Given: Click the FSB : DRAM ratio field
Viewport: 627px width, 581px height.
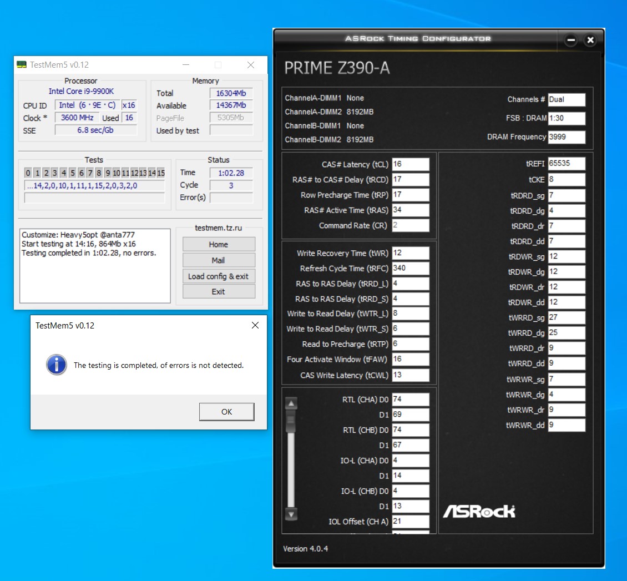Looking at the screenshot, I should coord(567,118).
